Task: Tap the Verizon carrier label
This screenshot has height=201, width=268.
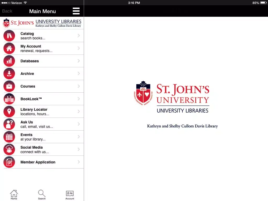Action: tap(16, 3)
